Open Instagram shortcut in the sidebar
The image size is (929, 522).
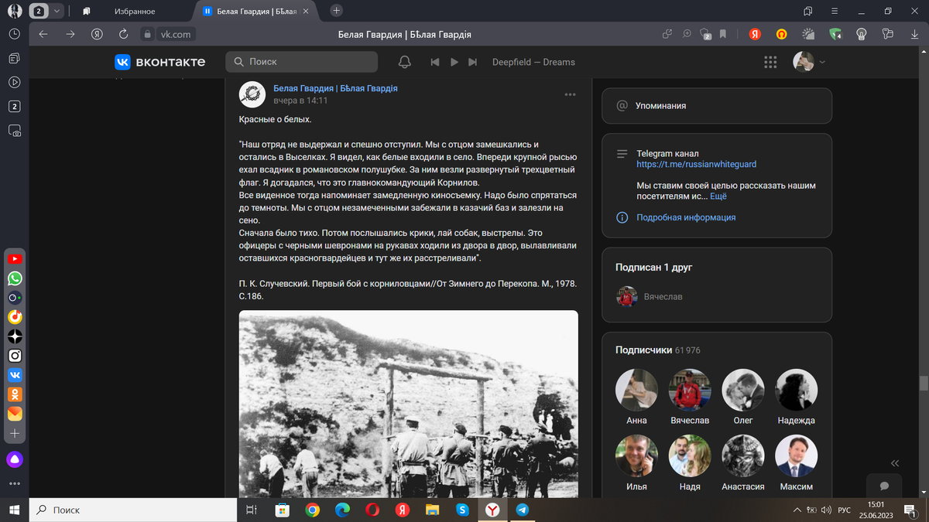coord(15,356)
